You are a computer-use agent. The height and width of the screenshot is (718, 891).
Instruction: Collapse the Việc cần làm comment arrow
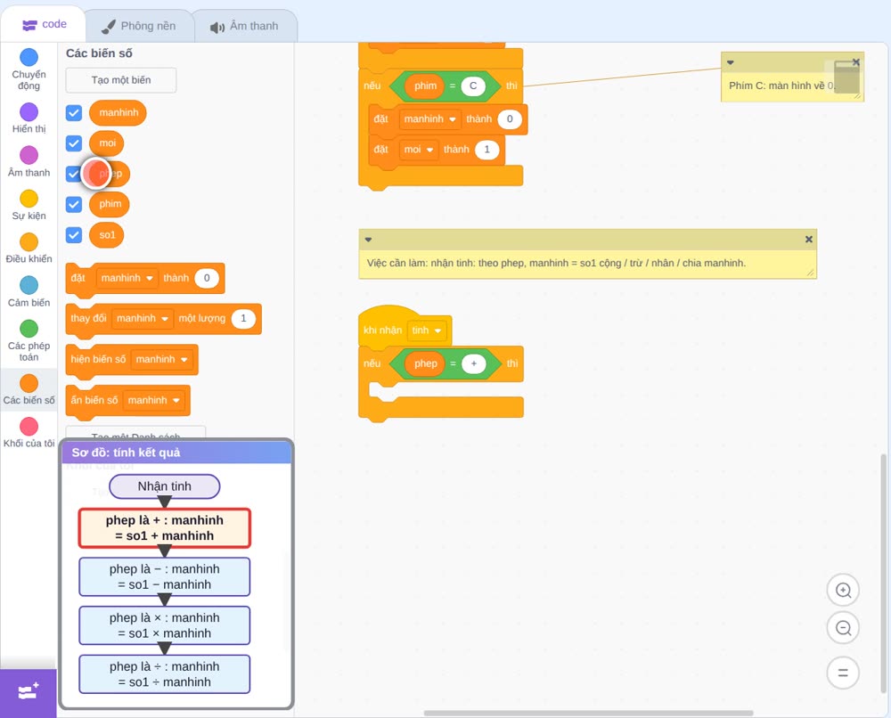(x=368, y=240)
